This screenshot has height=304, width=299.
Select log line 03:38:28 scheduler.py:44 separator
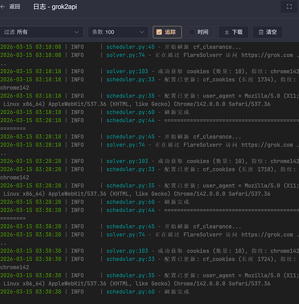pos(149,214)
